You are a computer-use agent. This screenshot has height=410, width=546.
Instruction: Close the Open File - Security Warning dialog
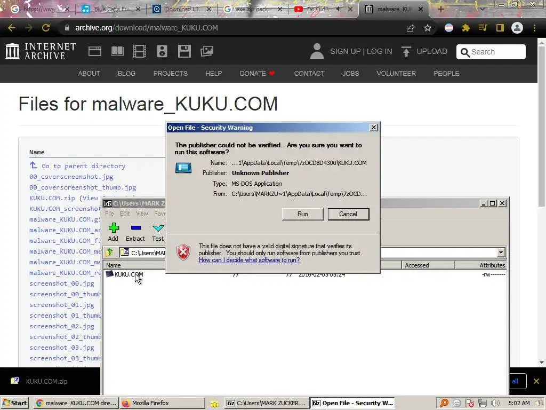pyautogui.click(x=374, y=128)
